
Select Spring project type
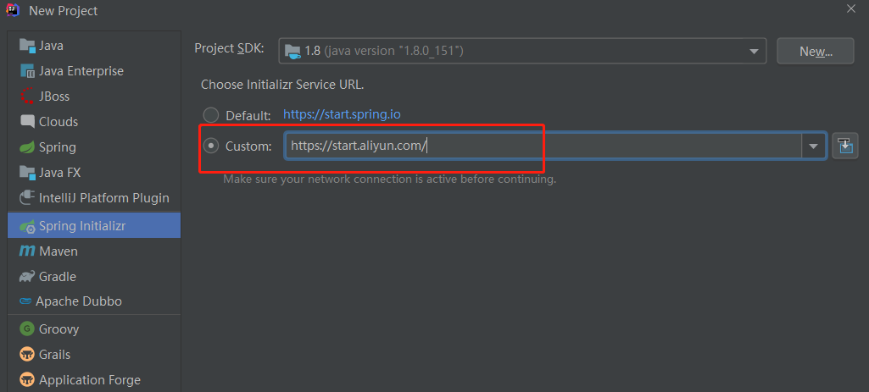pos(94,147)
